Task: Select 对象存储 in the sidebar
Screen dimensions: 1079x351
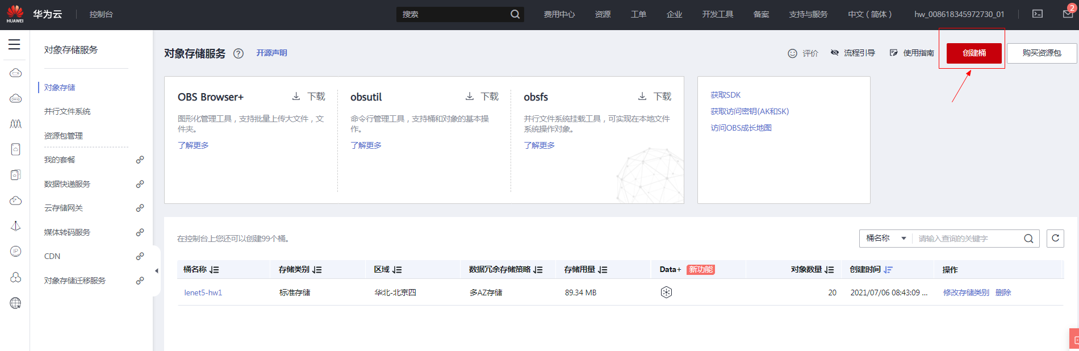Action: (x=60, y=87)
